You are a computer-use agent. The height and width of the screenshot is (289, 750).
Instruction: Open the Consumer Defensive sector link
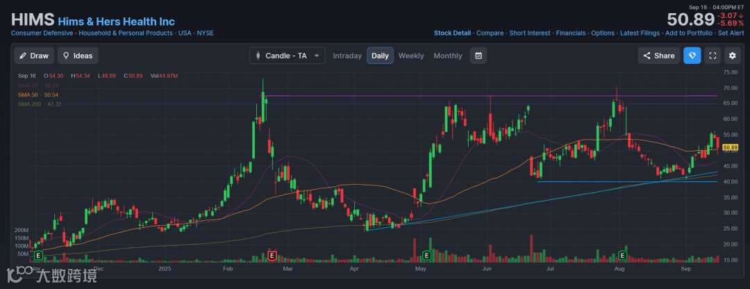pos(42,33)
